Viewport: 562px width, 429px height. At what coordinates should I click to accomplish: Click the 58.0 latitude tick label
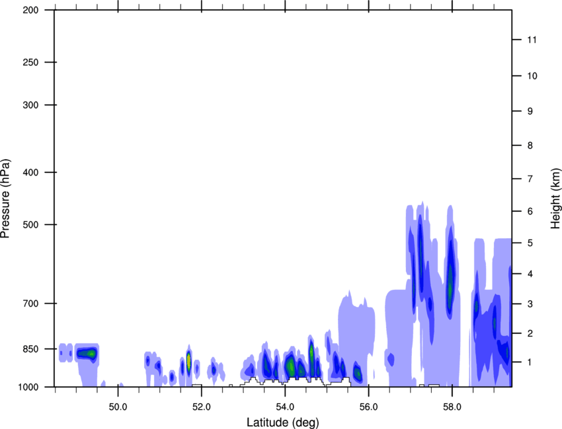click(x=452, y=407)
